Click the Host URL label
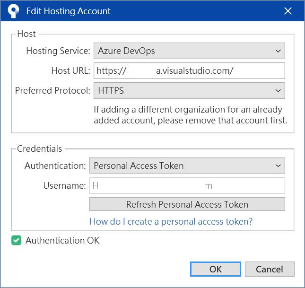 tap(70, 70)
